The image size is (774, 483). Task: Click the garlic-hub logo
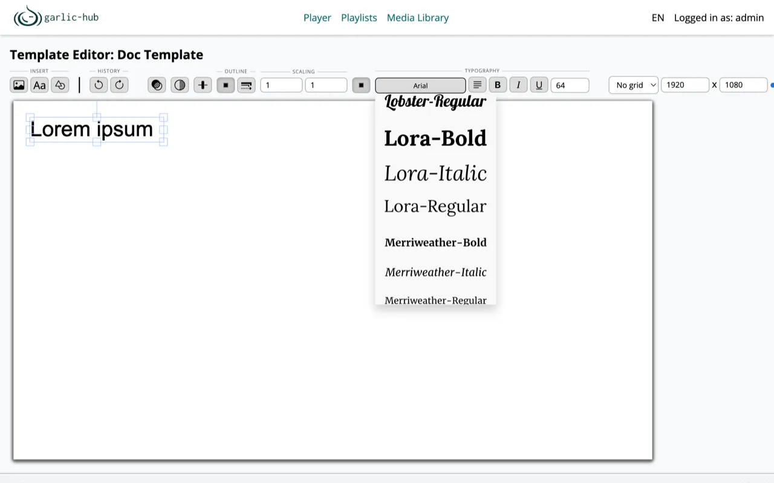click(x=56, y=17)
